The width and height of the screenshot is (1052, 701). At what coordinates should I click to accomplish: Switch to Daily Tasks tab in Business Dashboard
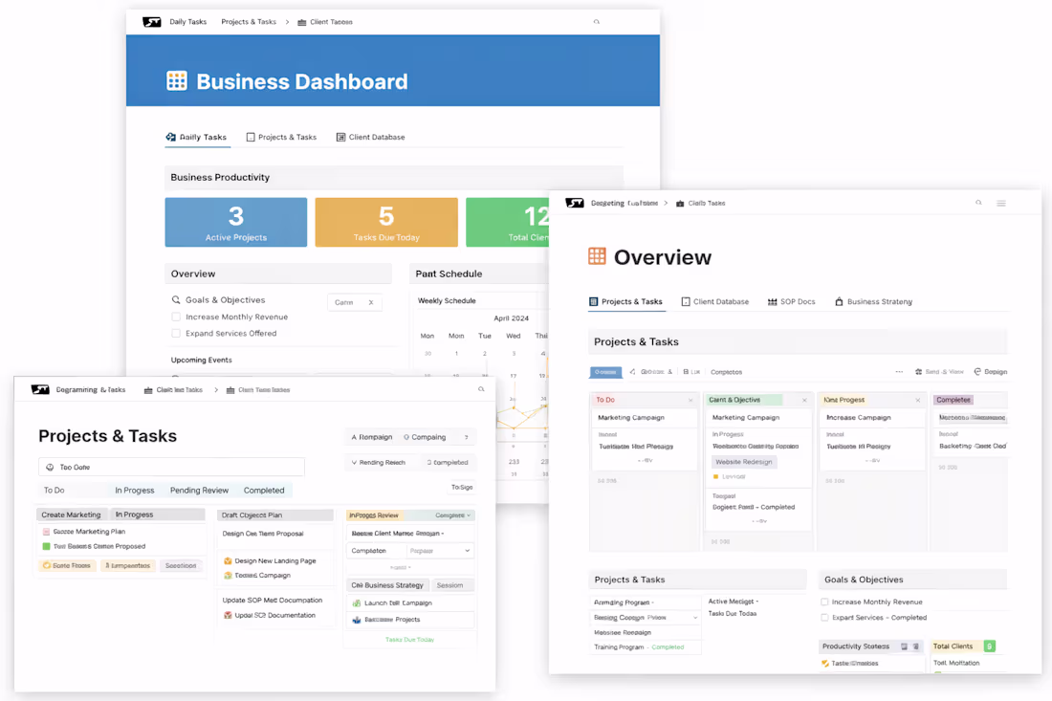[x=197, y=137]
